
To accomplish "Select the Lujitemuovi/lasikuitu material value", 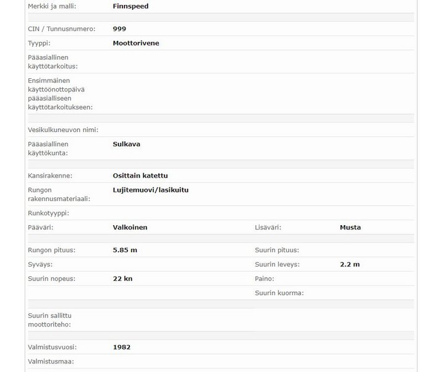I will click(151, 190).
